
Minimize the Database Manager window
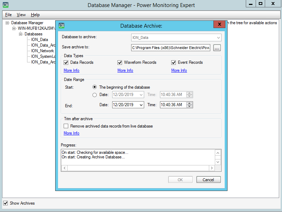[251, 4]
